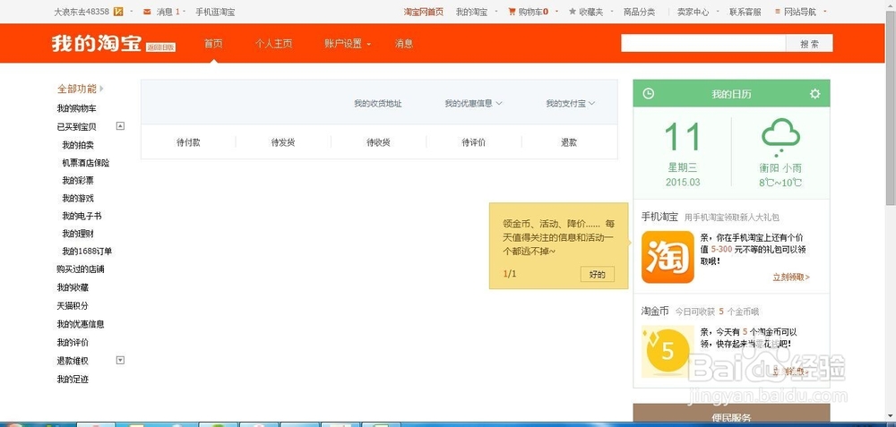Expand the 我的淘宝 top bar dropdown arrow

496,12
